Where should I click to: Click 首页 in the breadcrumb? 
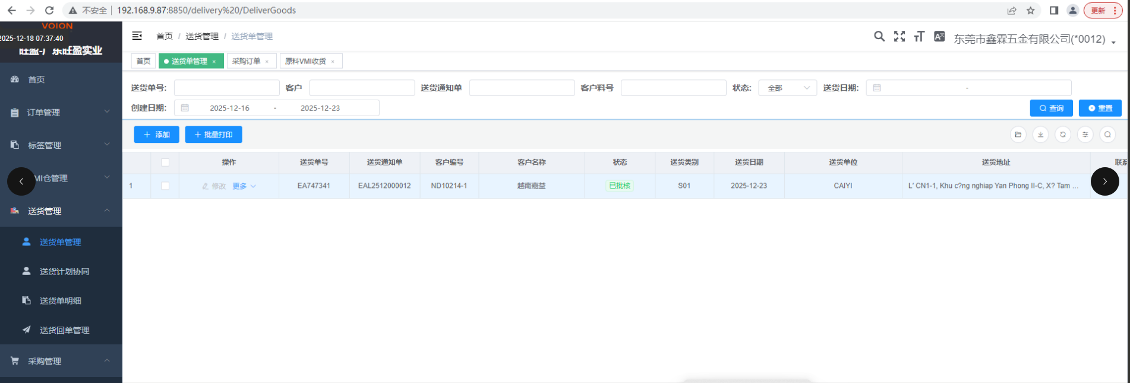[x=165, y=36]
